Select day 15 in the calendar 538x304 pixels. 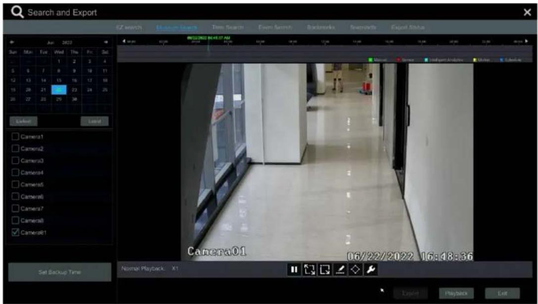coord(59,80)
